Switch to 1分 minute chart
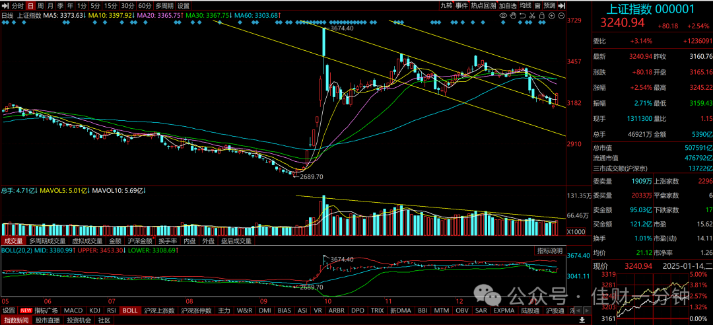Screen dimensions: 713x325 click(x=81, y=6)
